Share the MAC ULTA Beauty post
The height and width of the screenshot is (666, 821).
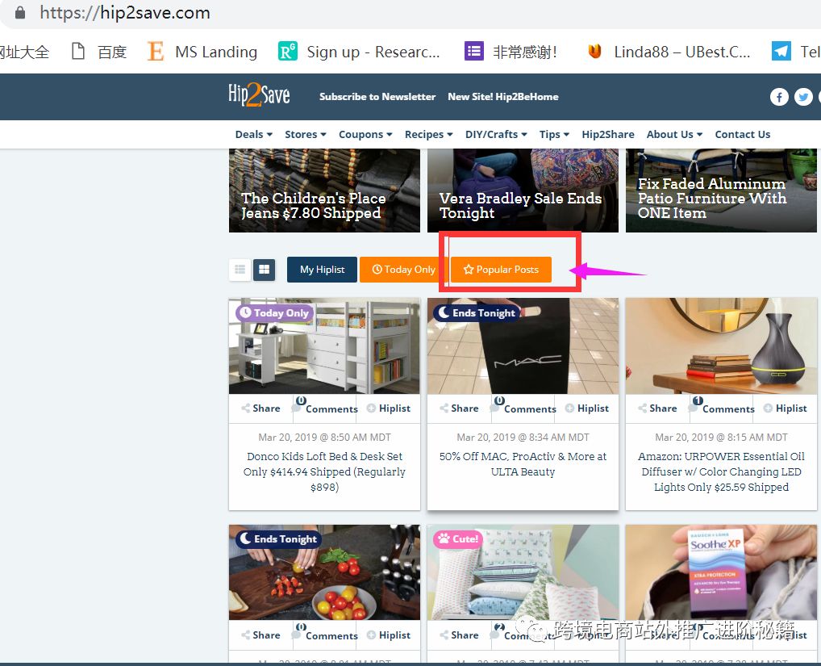point(459,408)
